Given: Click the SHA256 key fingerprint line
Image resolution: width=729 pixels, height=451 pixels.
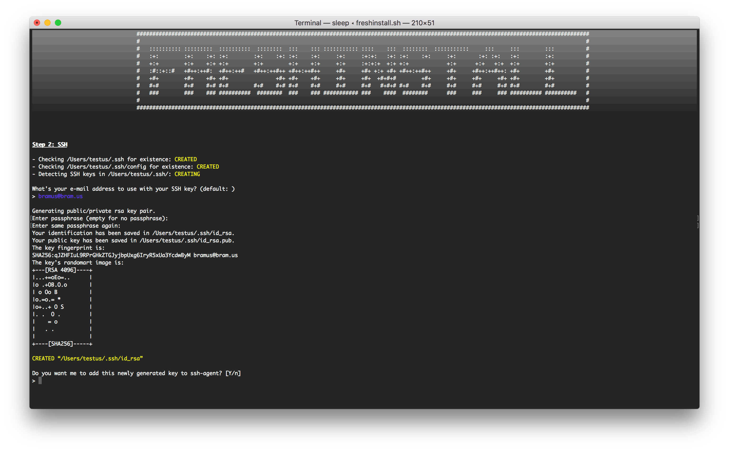Looking at the screenshot, I should (x=135, y=255).
